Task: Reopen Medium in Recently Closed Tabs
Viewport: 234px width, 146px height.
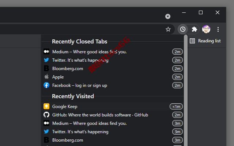Action: tap(113, 52)
